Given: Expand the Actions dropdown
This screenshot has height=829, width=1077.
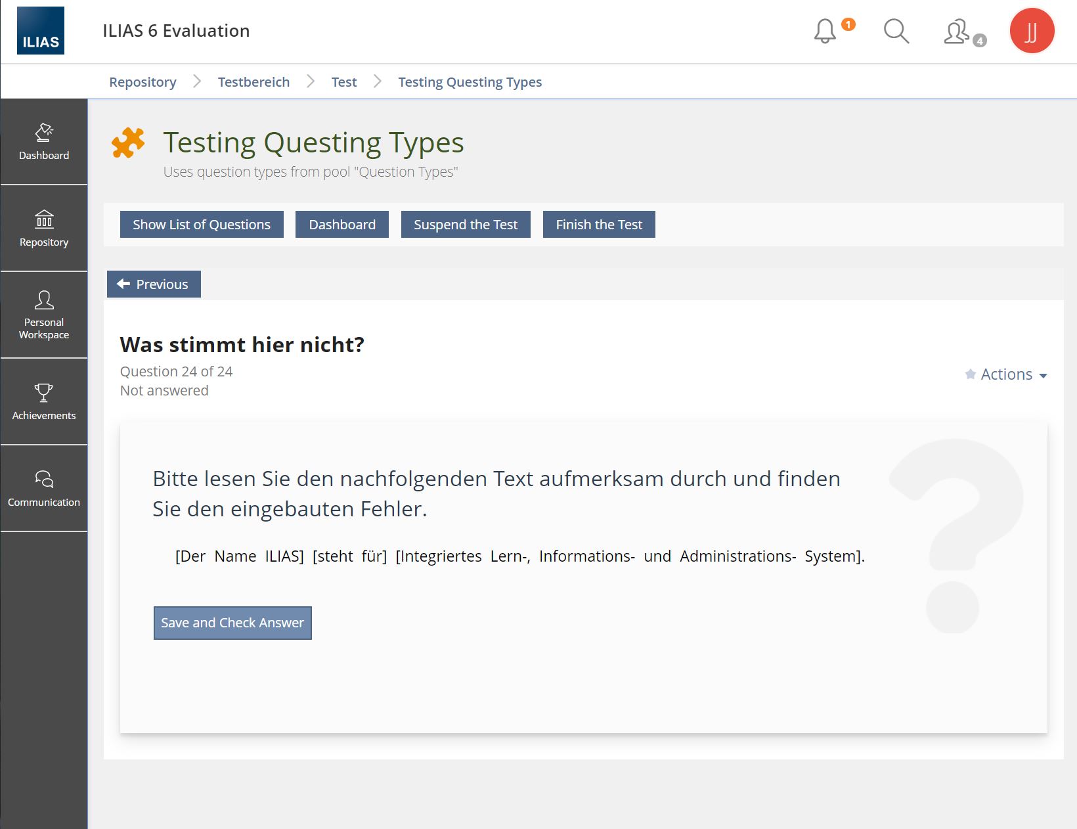Looking at the screenshot, I should [x=1007, y=374].
